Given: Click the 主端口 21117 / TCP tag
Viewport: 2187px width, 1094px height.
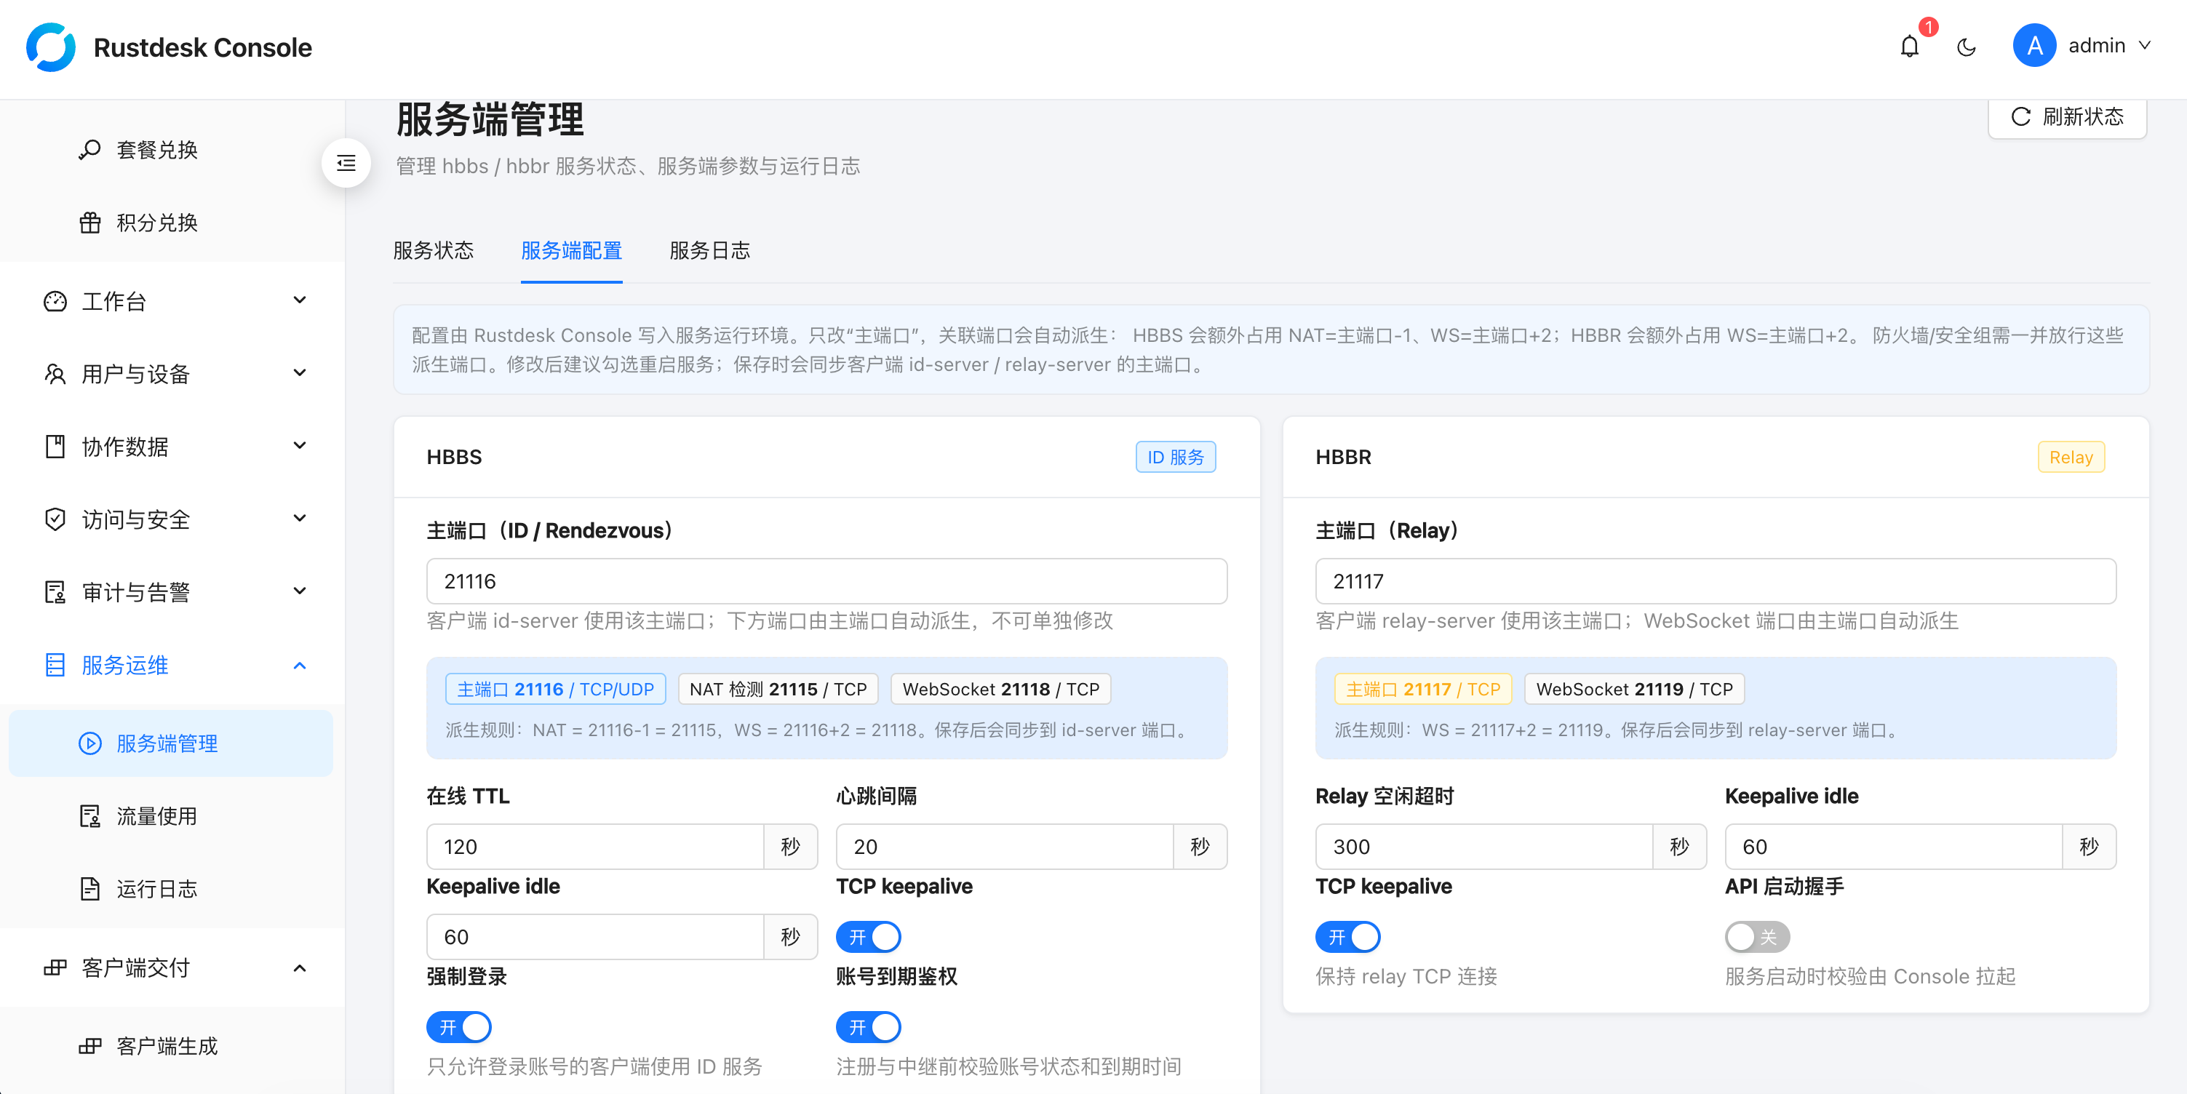Looking at the screenshot, I should coord(1423,688).
